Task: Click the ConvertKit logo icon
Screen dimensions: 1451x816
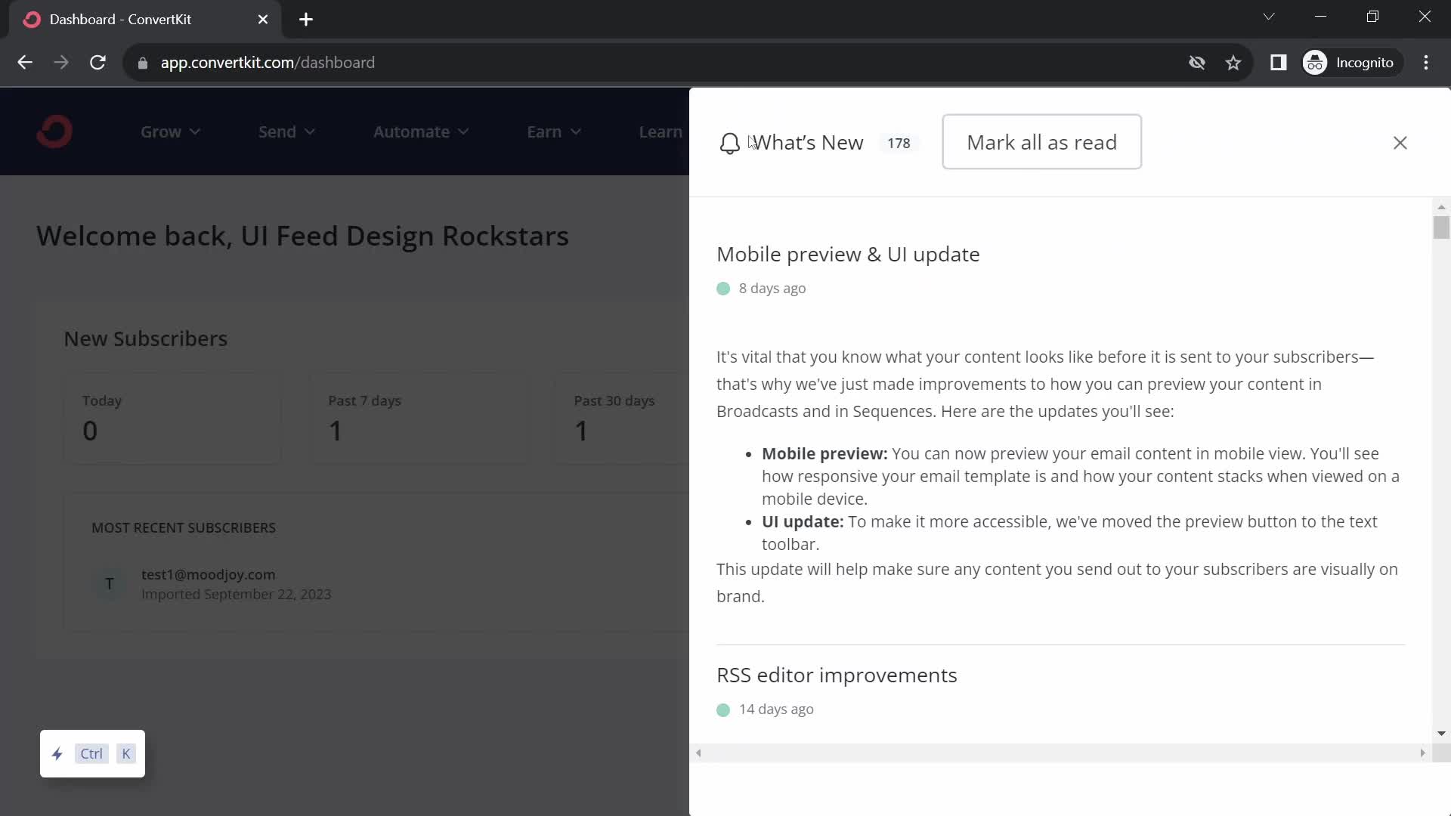Action: pyautogui.click(x=55, y=131)
